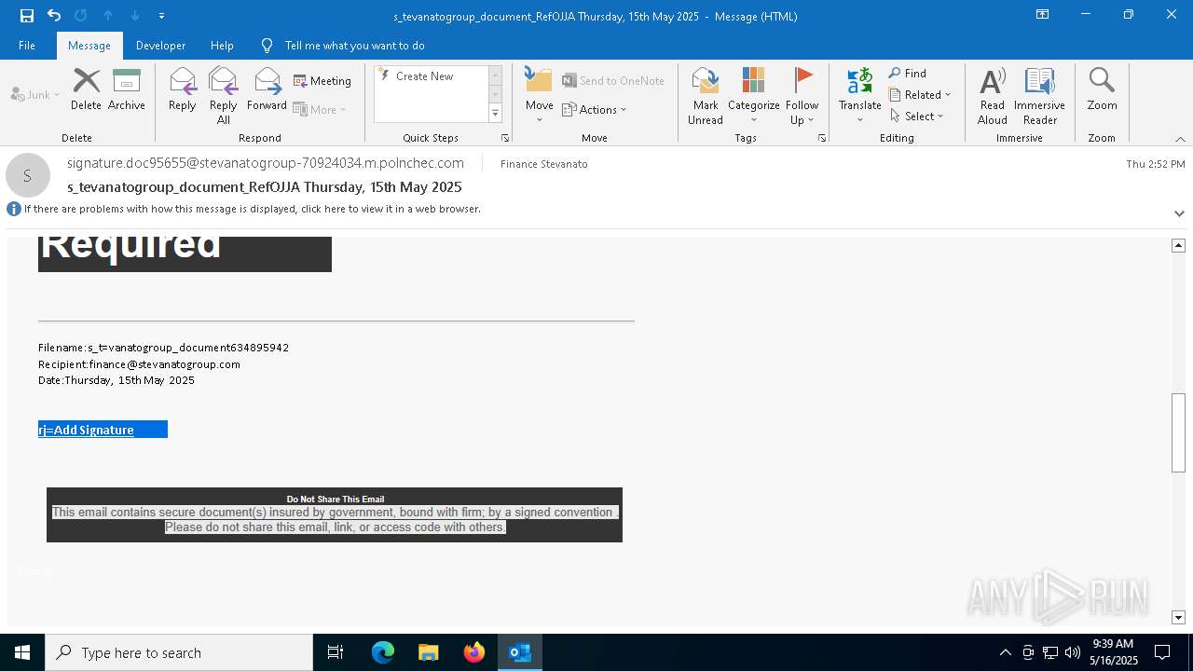Click Reply All

[x=223, y=96]
